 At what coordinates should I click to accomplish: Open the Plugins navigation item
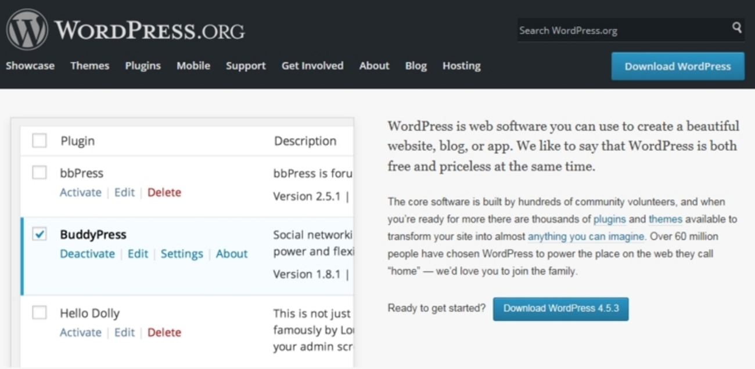pos(143,66)
